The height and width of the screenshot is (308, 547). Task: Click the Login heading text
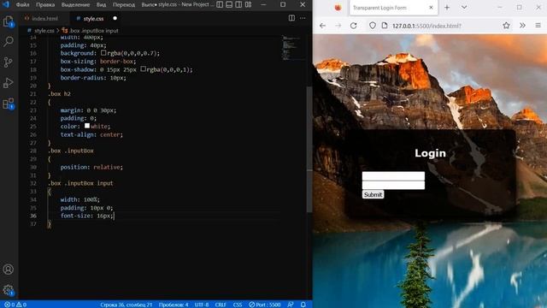430,153
